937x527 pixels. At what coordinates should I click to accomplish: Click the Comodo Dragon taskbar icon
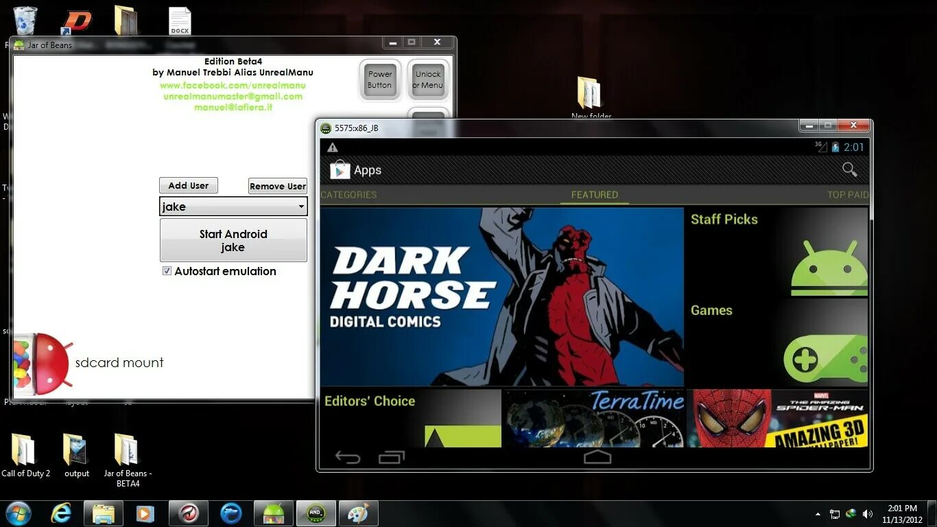click(x=189, y=513)
